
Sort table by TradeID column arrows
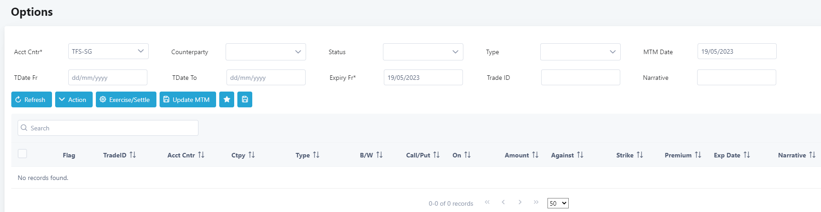coord(132,155)
